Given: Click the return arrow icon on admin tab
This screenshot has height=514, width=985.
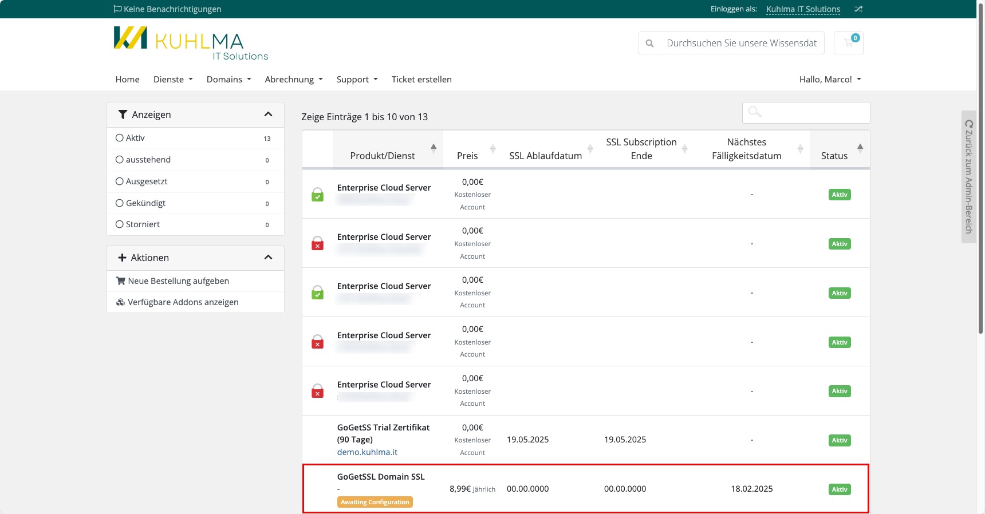Looking at the screenshot, I should pyautogui.click(x=969, y=124).
